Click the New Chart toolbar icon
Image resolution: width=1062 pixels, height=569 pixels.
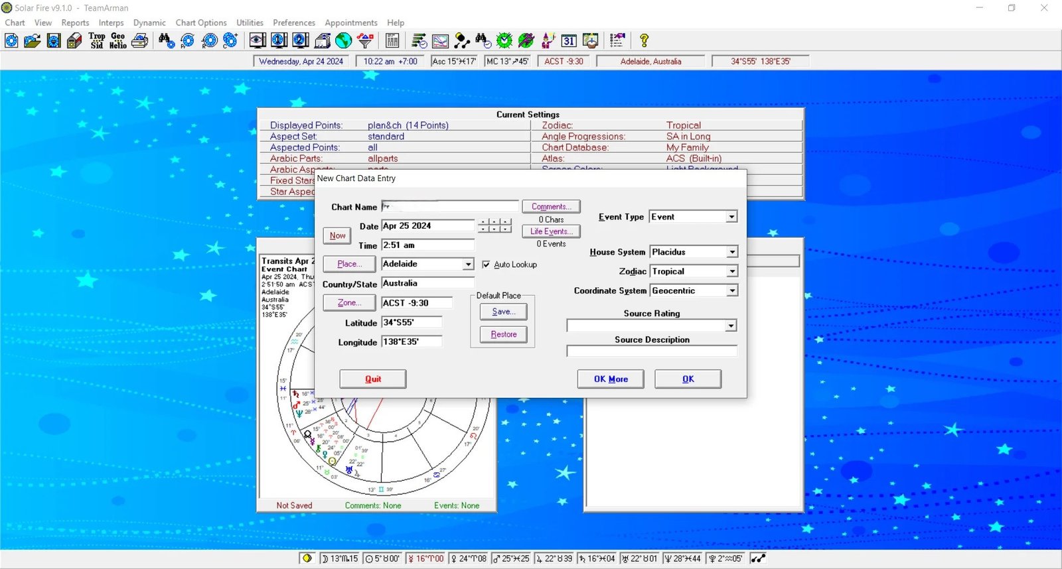(11, 41)
